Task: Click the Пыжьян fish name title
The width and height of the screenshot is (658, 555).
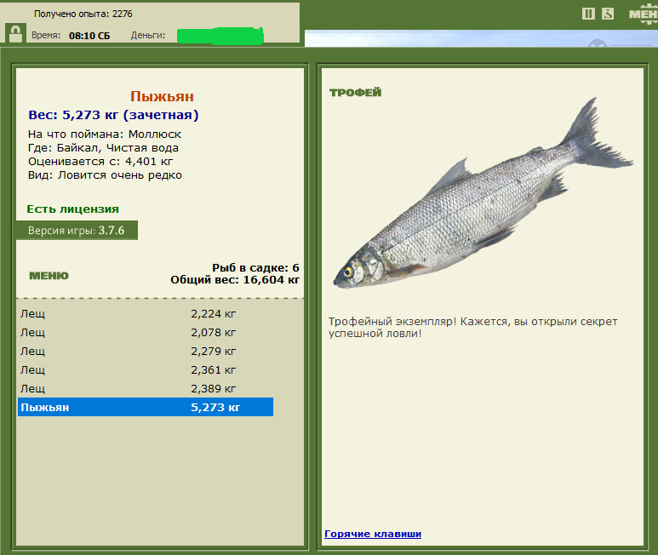Action: pyautogui.click(x=162, y=96)
